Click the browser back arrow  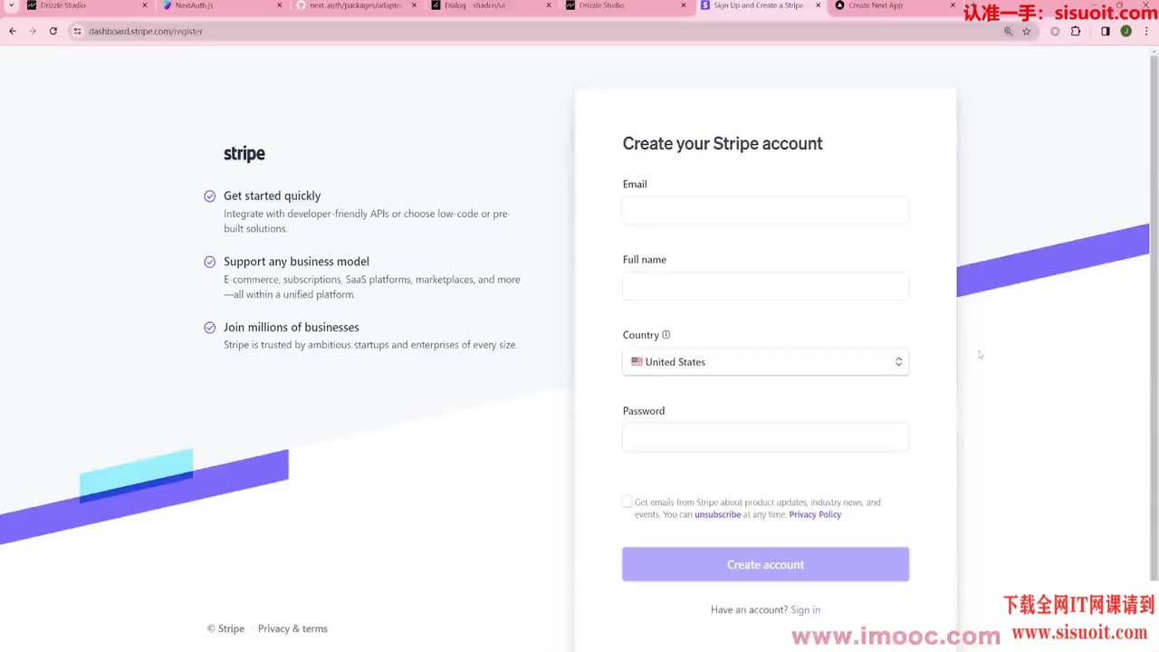[x=13, y=31]
